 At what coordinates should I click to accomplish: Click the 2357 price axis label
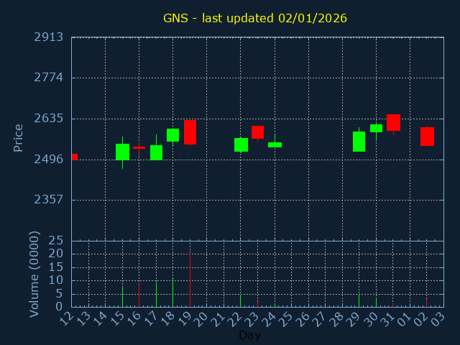click(48, 200)
